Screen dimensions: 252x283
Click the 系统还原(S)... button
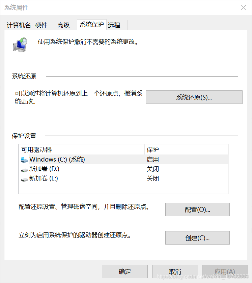pos(194,97)
